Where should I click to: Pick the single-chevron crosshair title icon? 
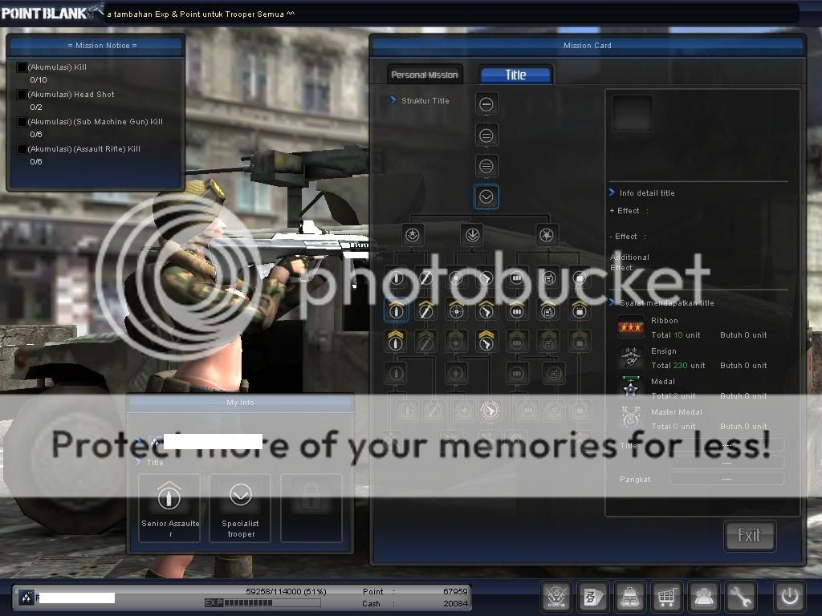click(456, 310)
